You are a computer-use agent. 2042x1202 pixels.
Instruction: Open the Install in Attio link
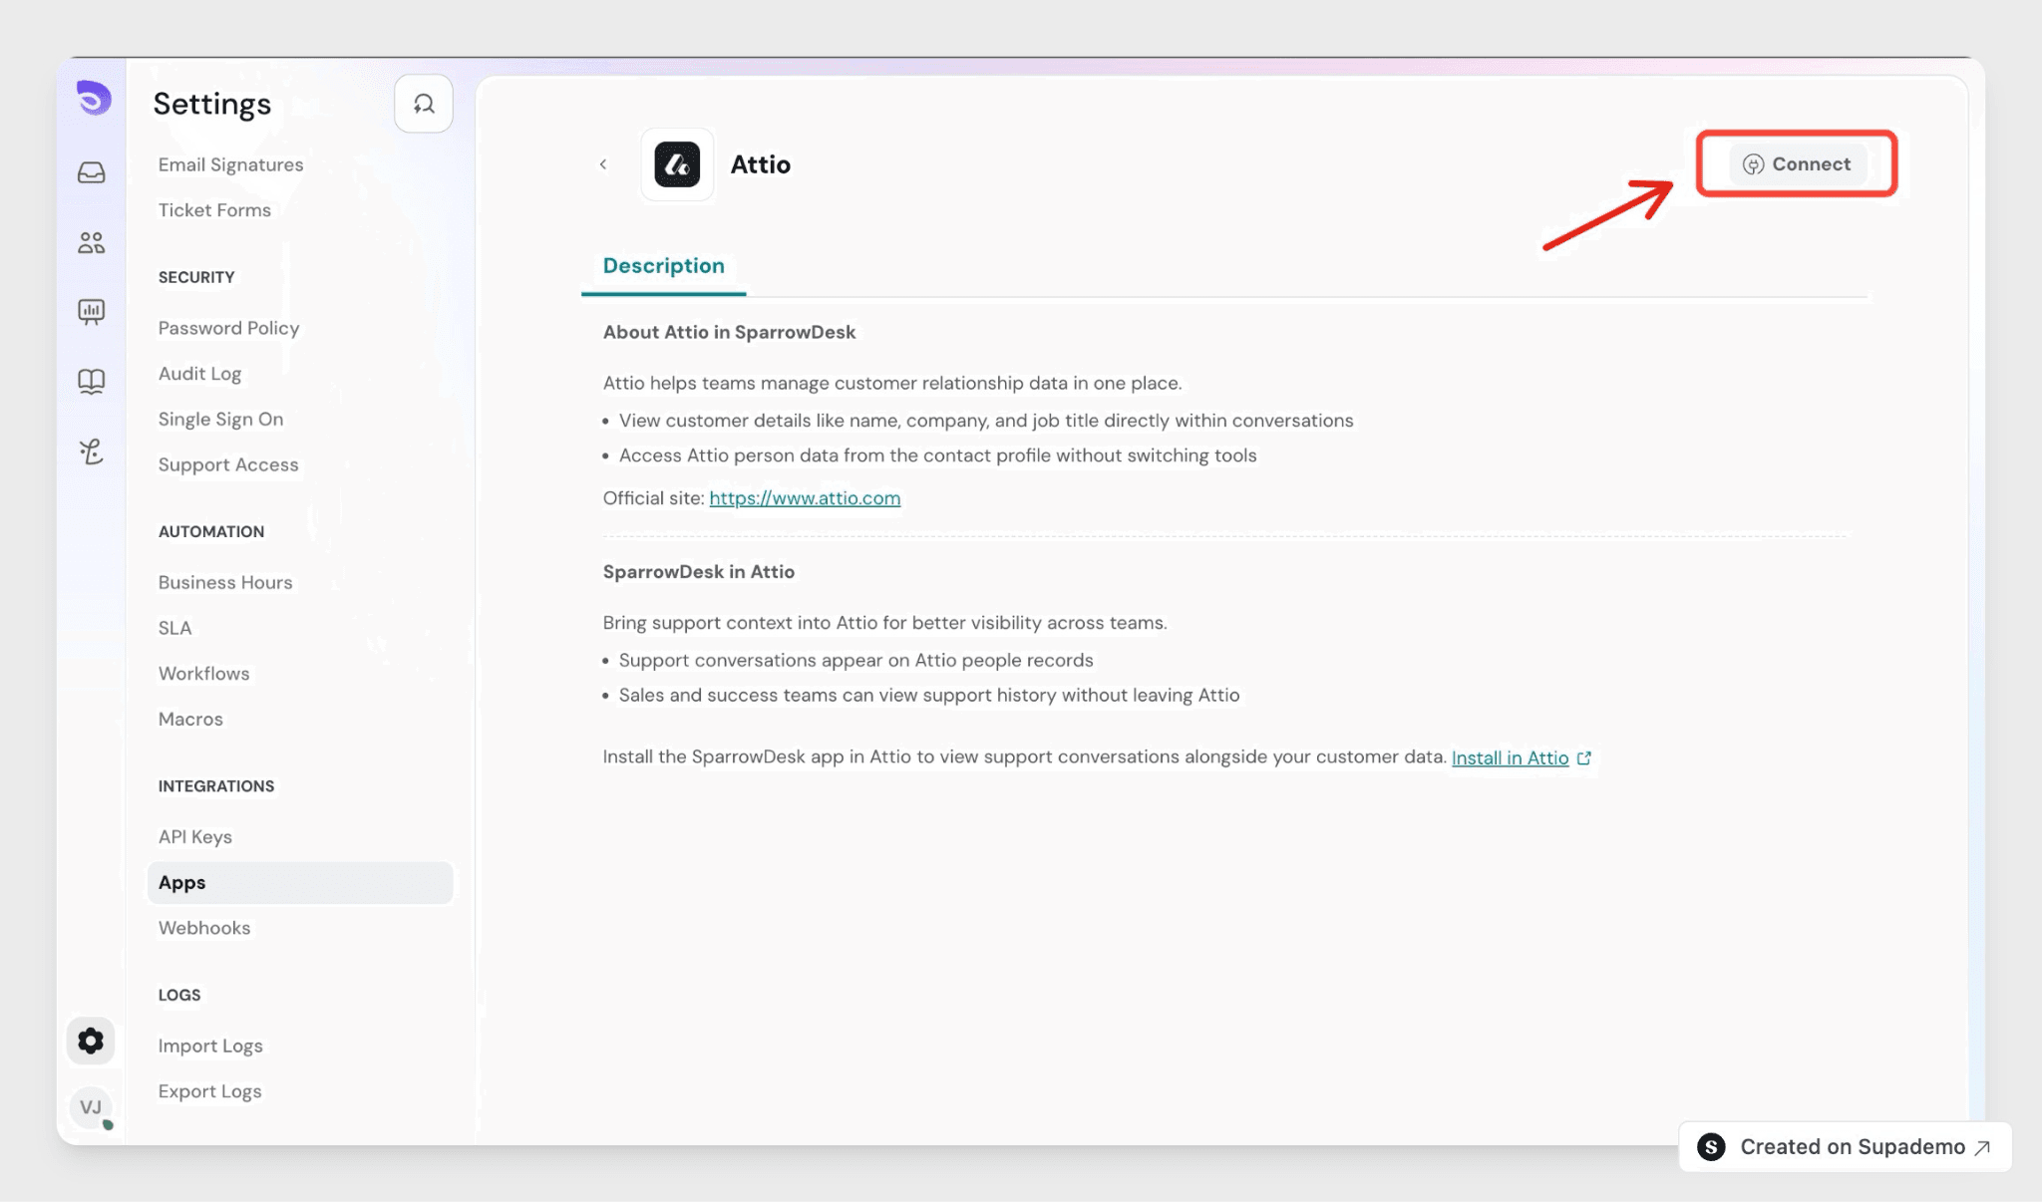click(x=1510, y=757)
